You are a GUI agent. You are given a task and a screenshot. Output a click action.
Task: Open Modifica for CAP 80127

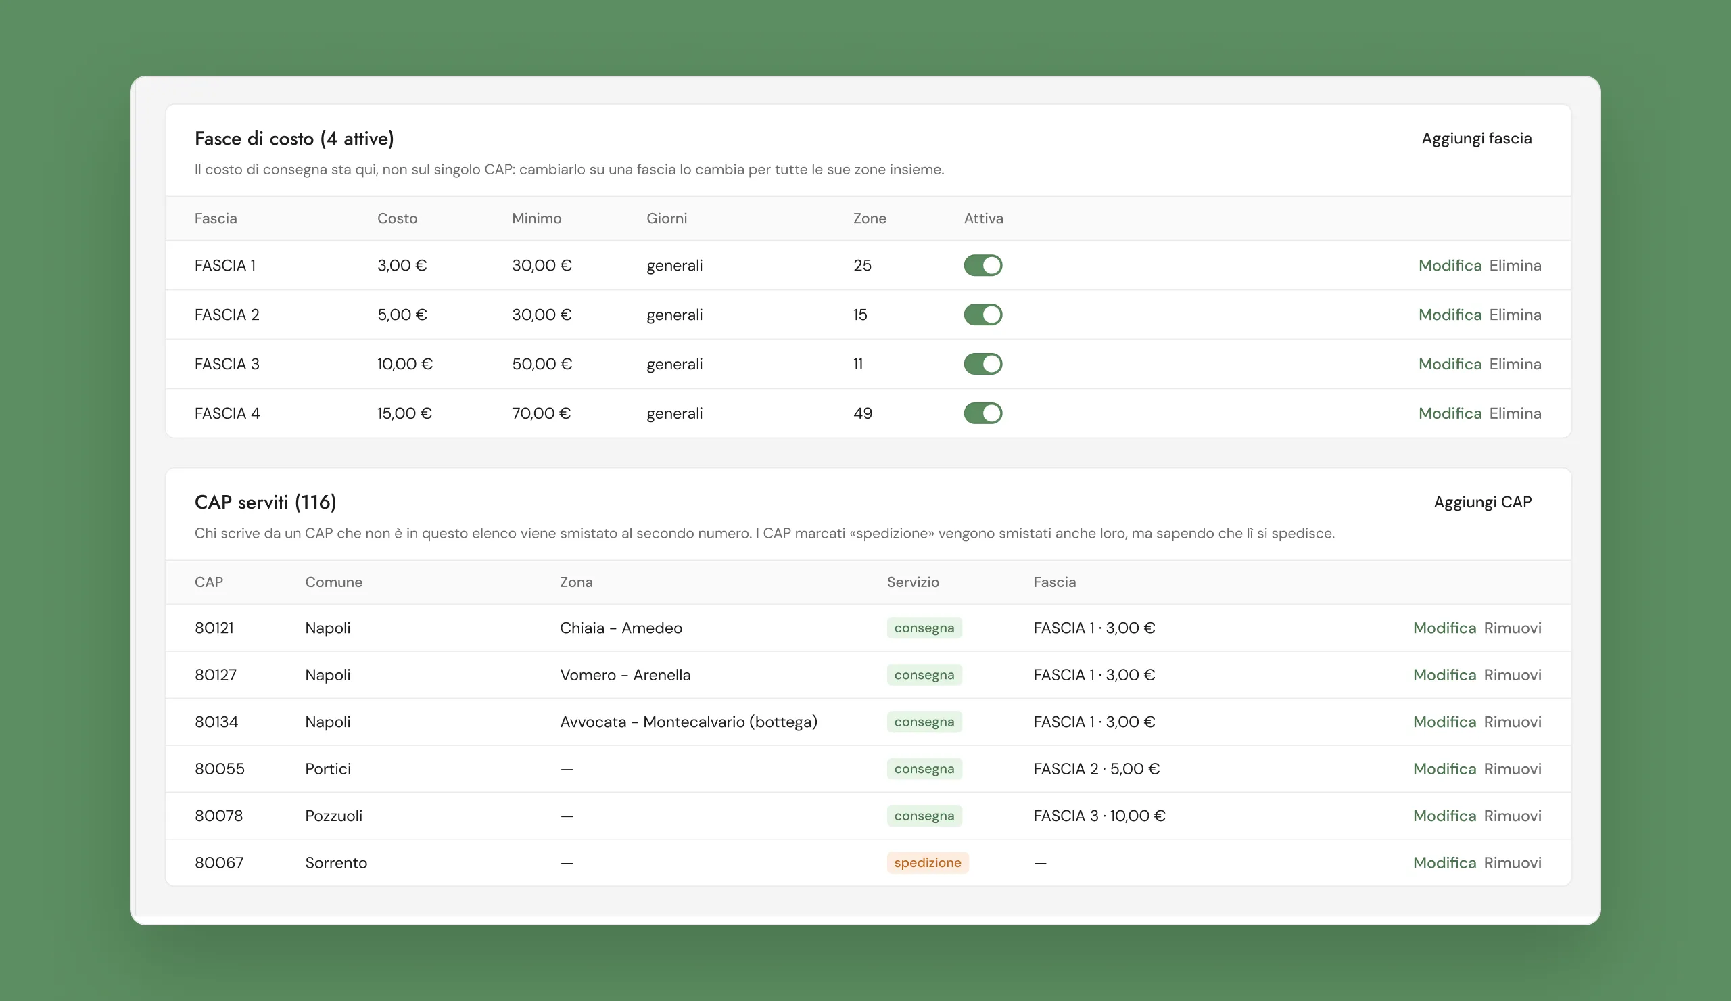(1444, 675)
